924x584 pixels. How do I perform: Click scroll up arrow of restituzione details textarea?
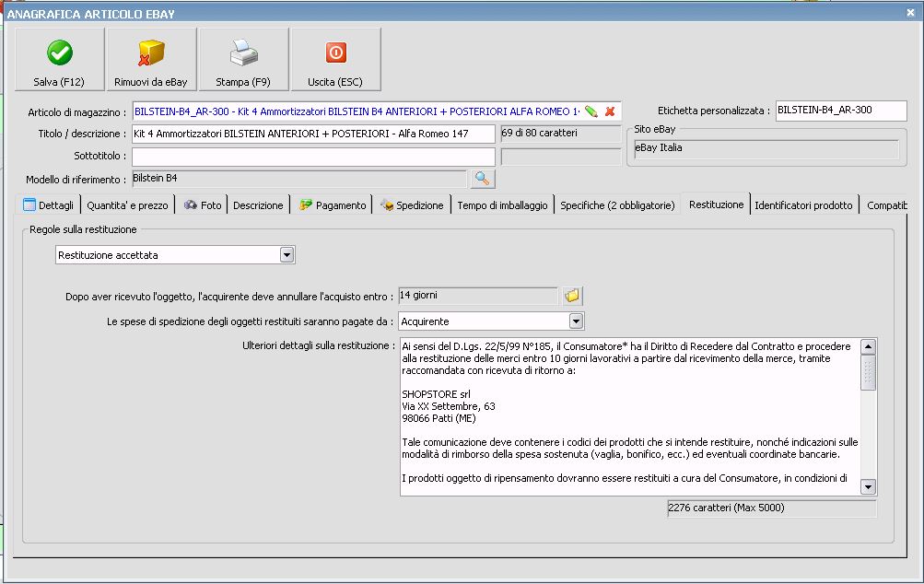click(868, 346)
